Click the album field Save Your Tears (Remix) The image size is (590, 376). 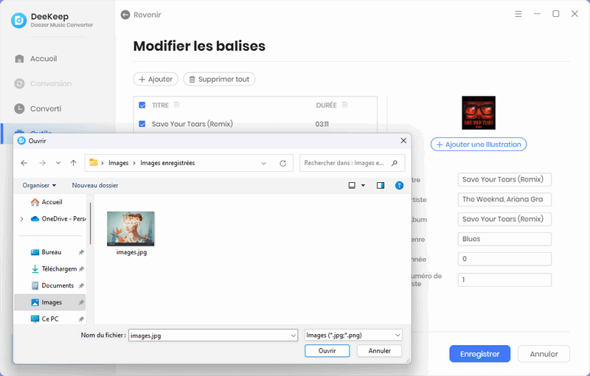[x=504, y=219]
